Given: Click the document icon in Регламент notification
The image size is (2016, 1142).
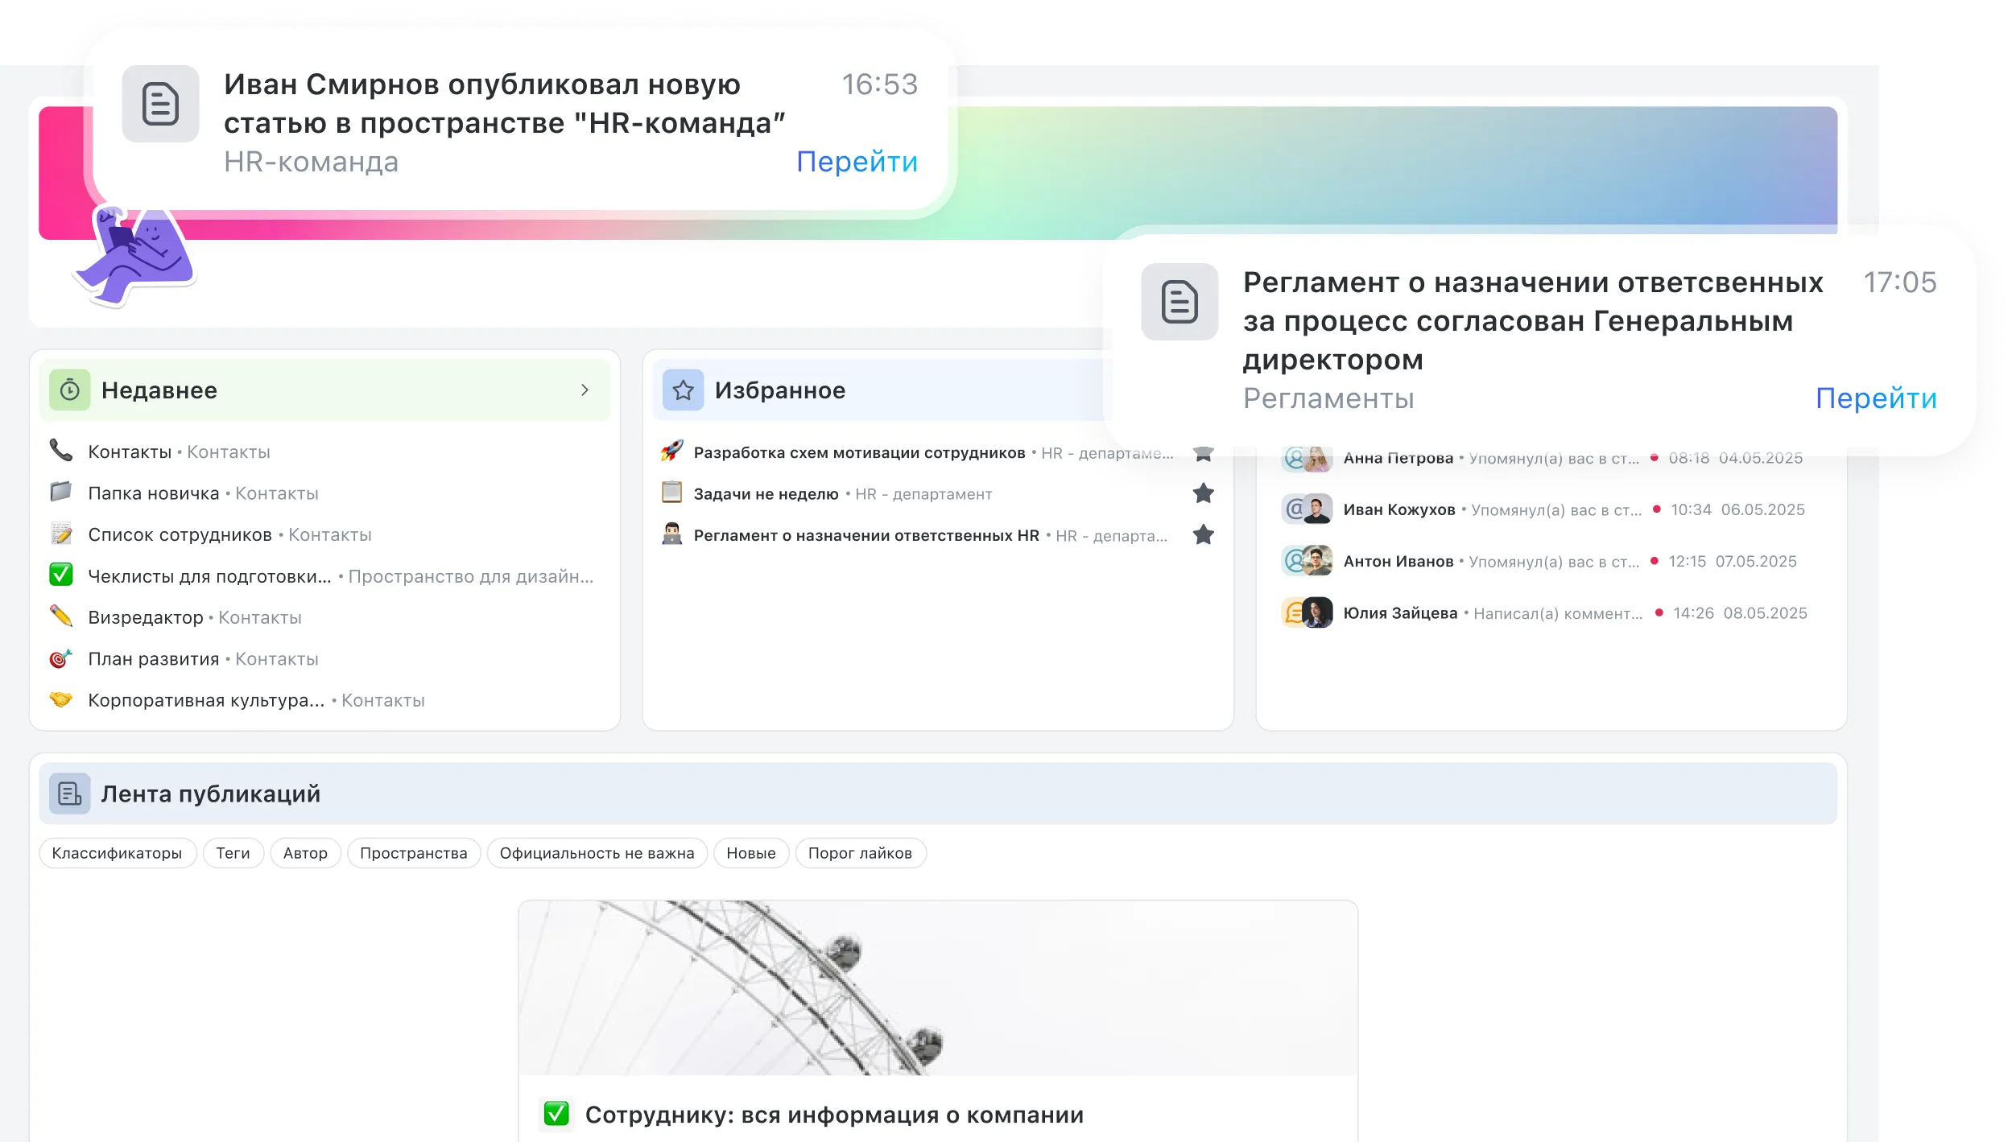Looking at the screenshot, I should 1179,302.
